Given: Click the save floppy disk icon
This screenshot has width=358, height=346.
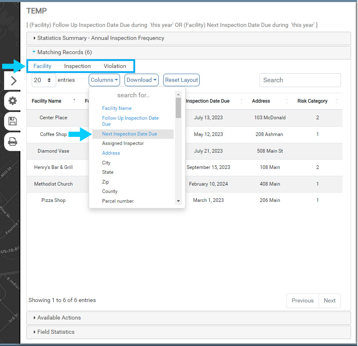Looking at the screenshot, I should (x=13, y=121).
